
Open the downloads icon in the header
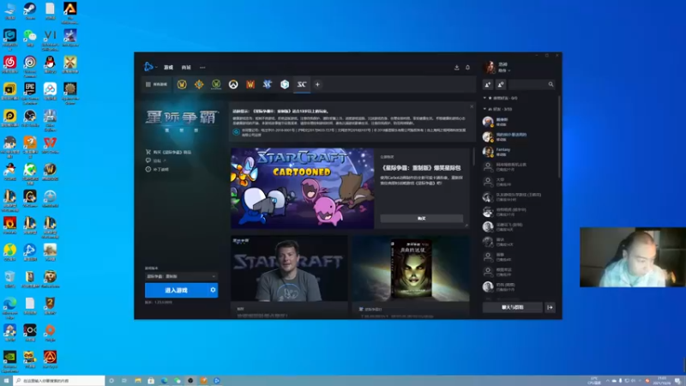point(457,68)
